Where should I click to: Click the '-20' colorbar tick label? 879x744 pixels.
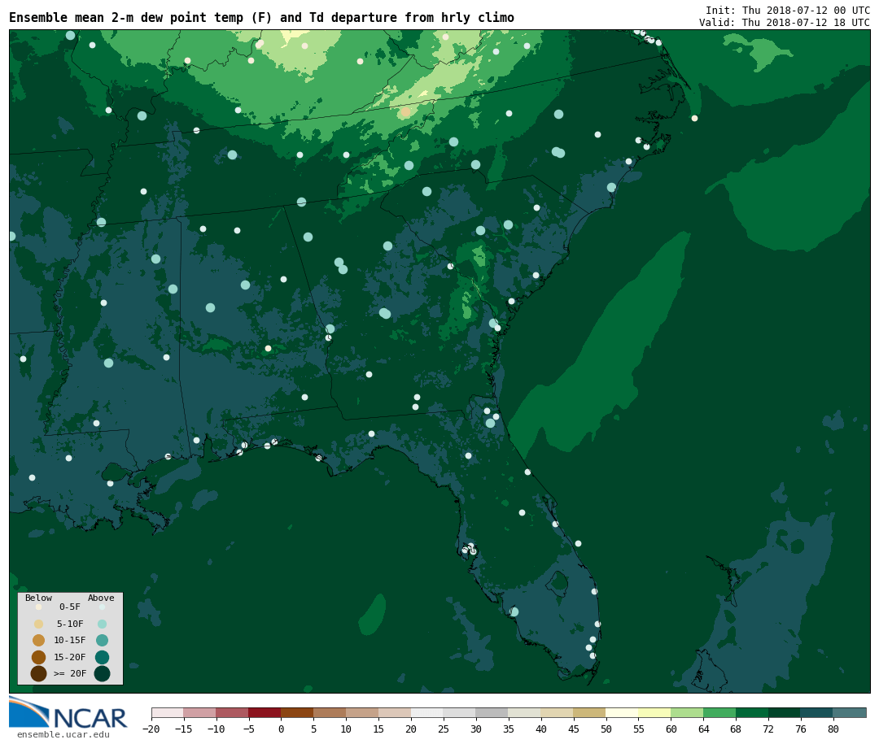[x=151, y=729]
